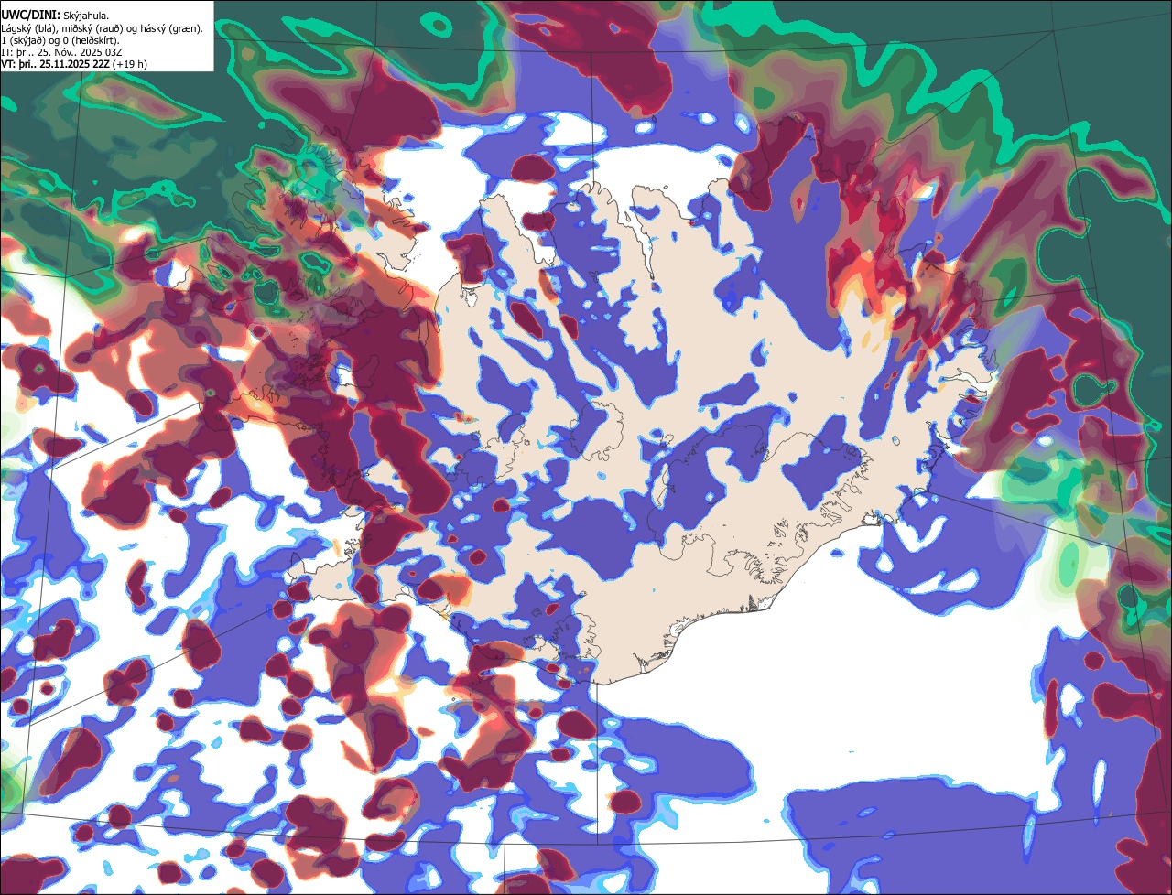Click the 'UWC/DINI: Skýjahula.' title text
This screenshot has width=1172, height=895.
[55, 15]
